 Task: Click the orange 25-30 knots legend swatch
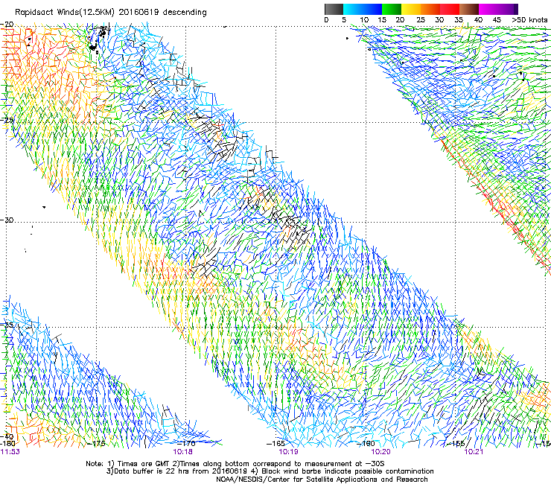click(430, 9)
